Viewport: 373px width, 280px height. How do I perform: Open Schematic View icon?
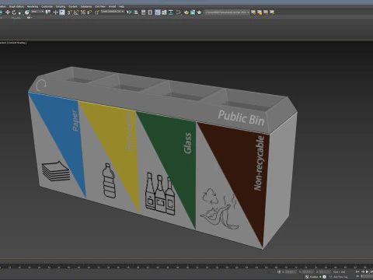coord(171,12)
